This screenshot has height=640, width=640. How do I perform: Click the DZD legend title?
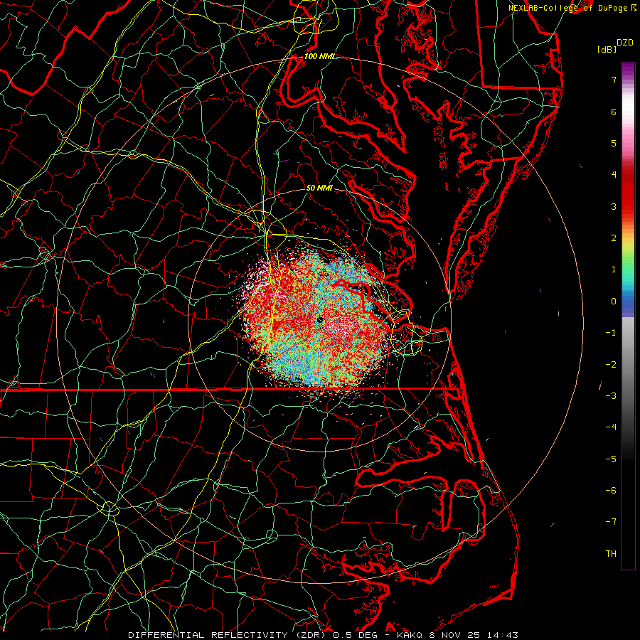(x=625, y=43)
